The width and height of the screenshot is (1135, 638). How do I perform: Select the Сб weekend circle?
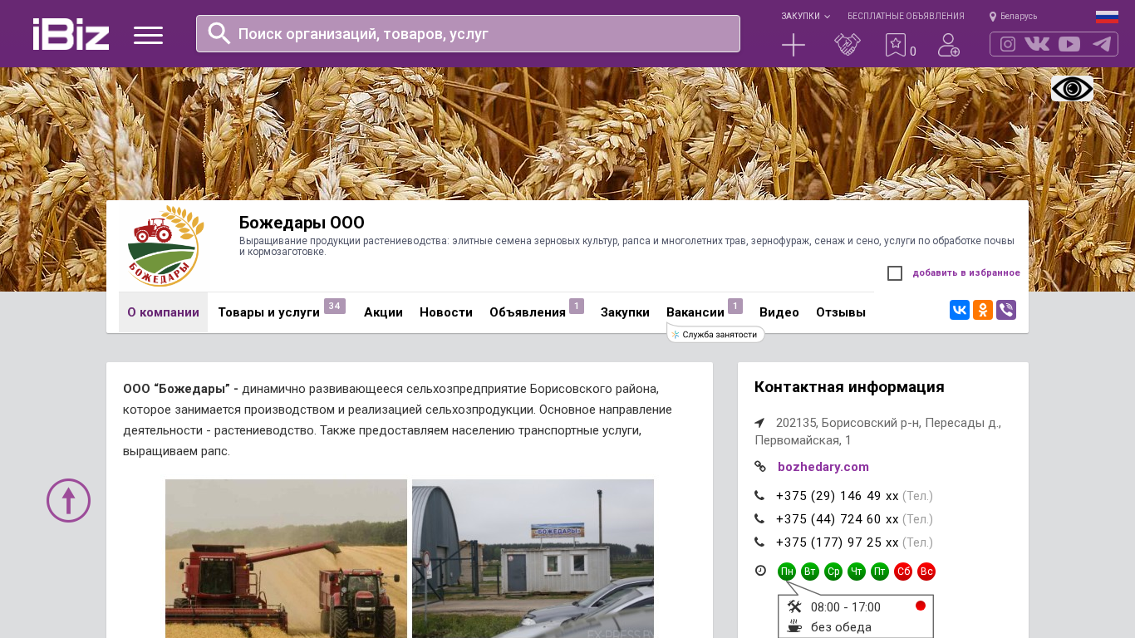[903, 572]
